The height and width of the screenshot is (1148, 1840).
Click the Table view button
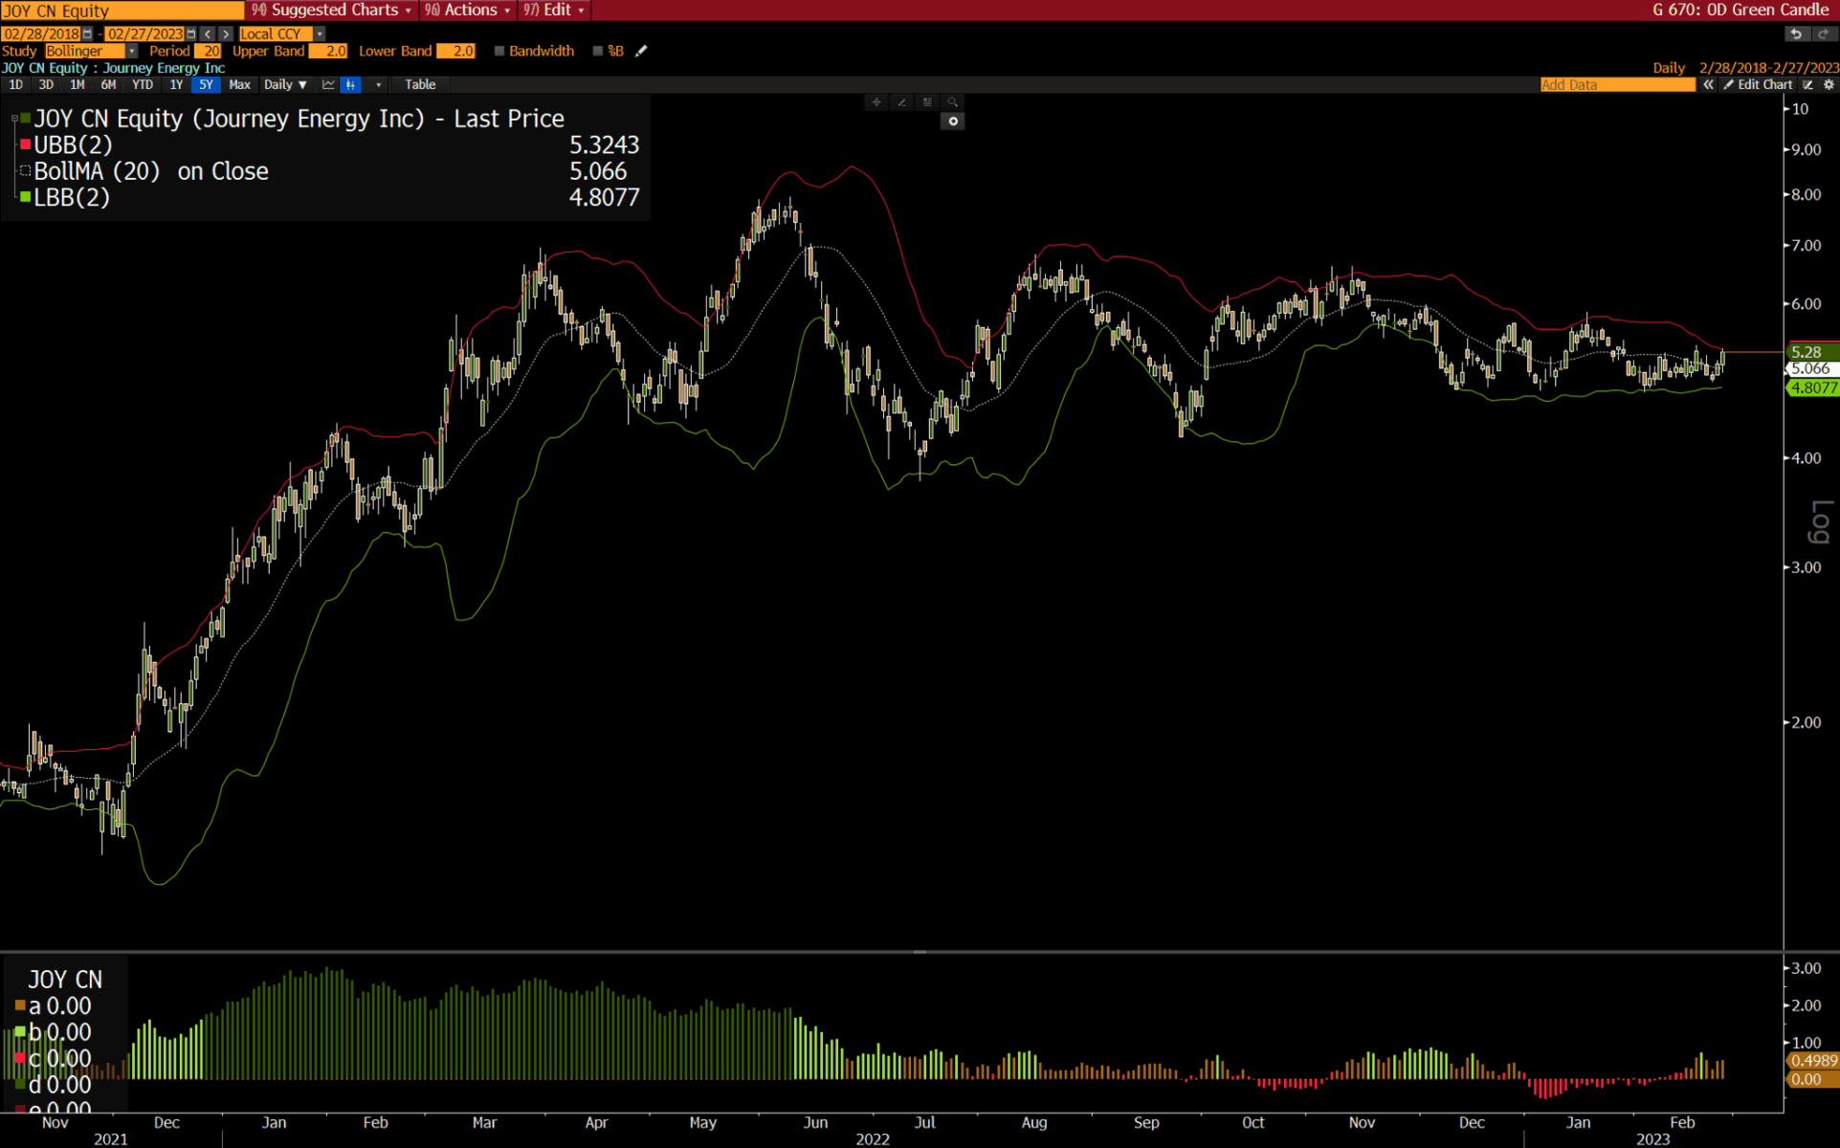420,84
